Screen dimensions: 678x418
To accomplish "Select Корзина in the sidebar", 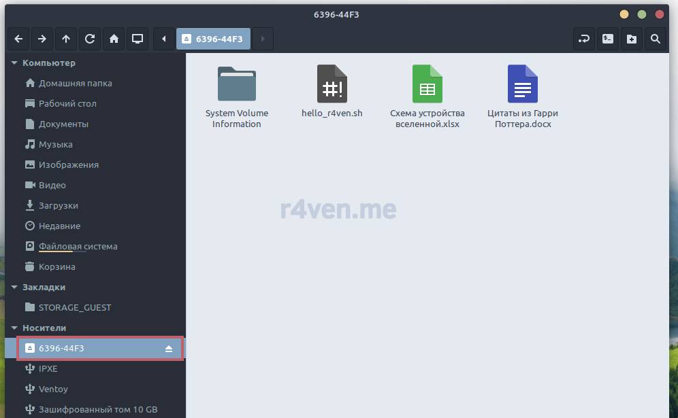I will click(x=56, y=266).
